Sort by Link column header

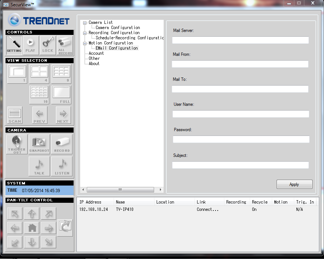[209, 202]
